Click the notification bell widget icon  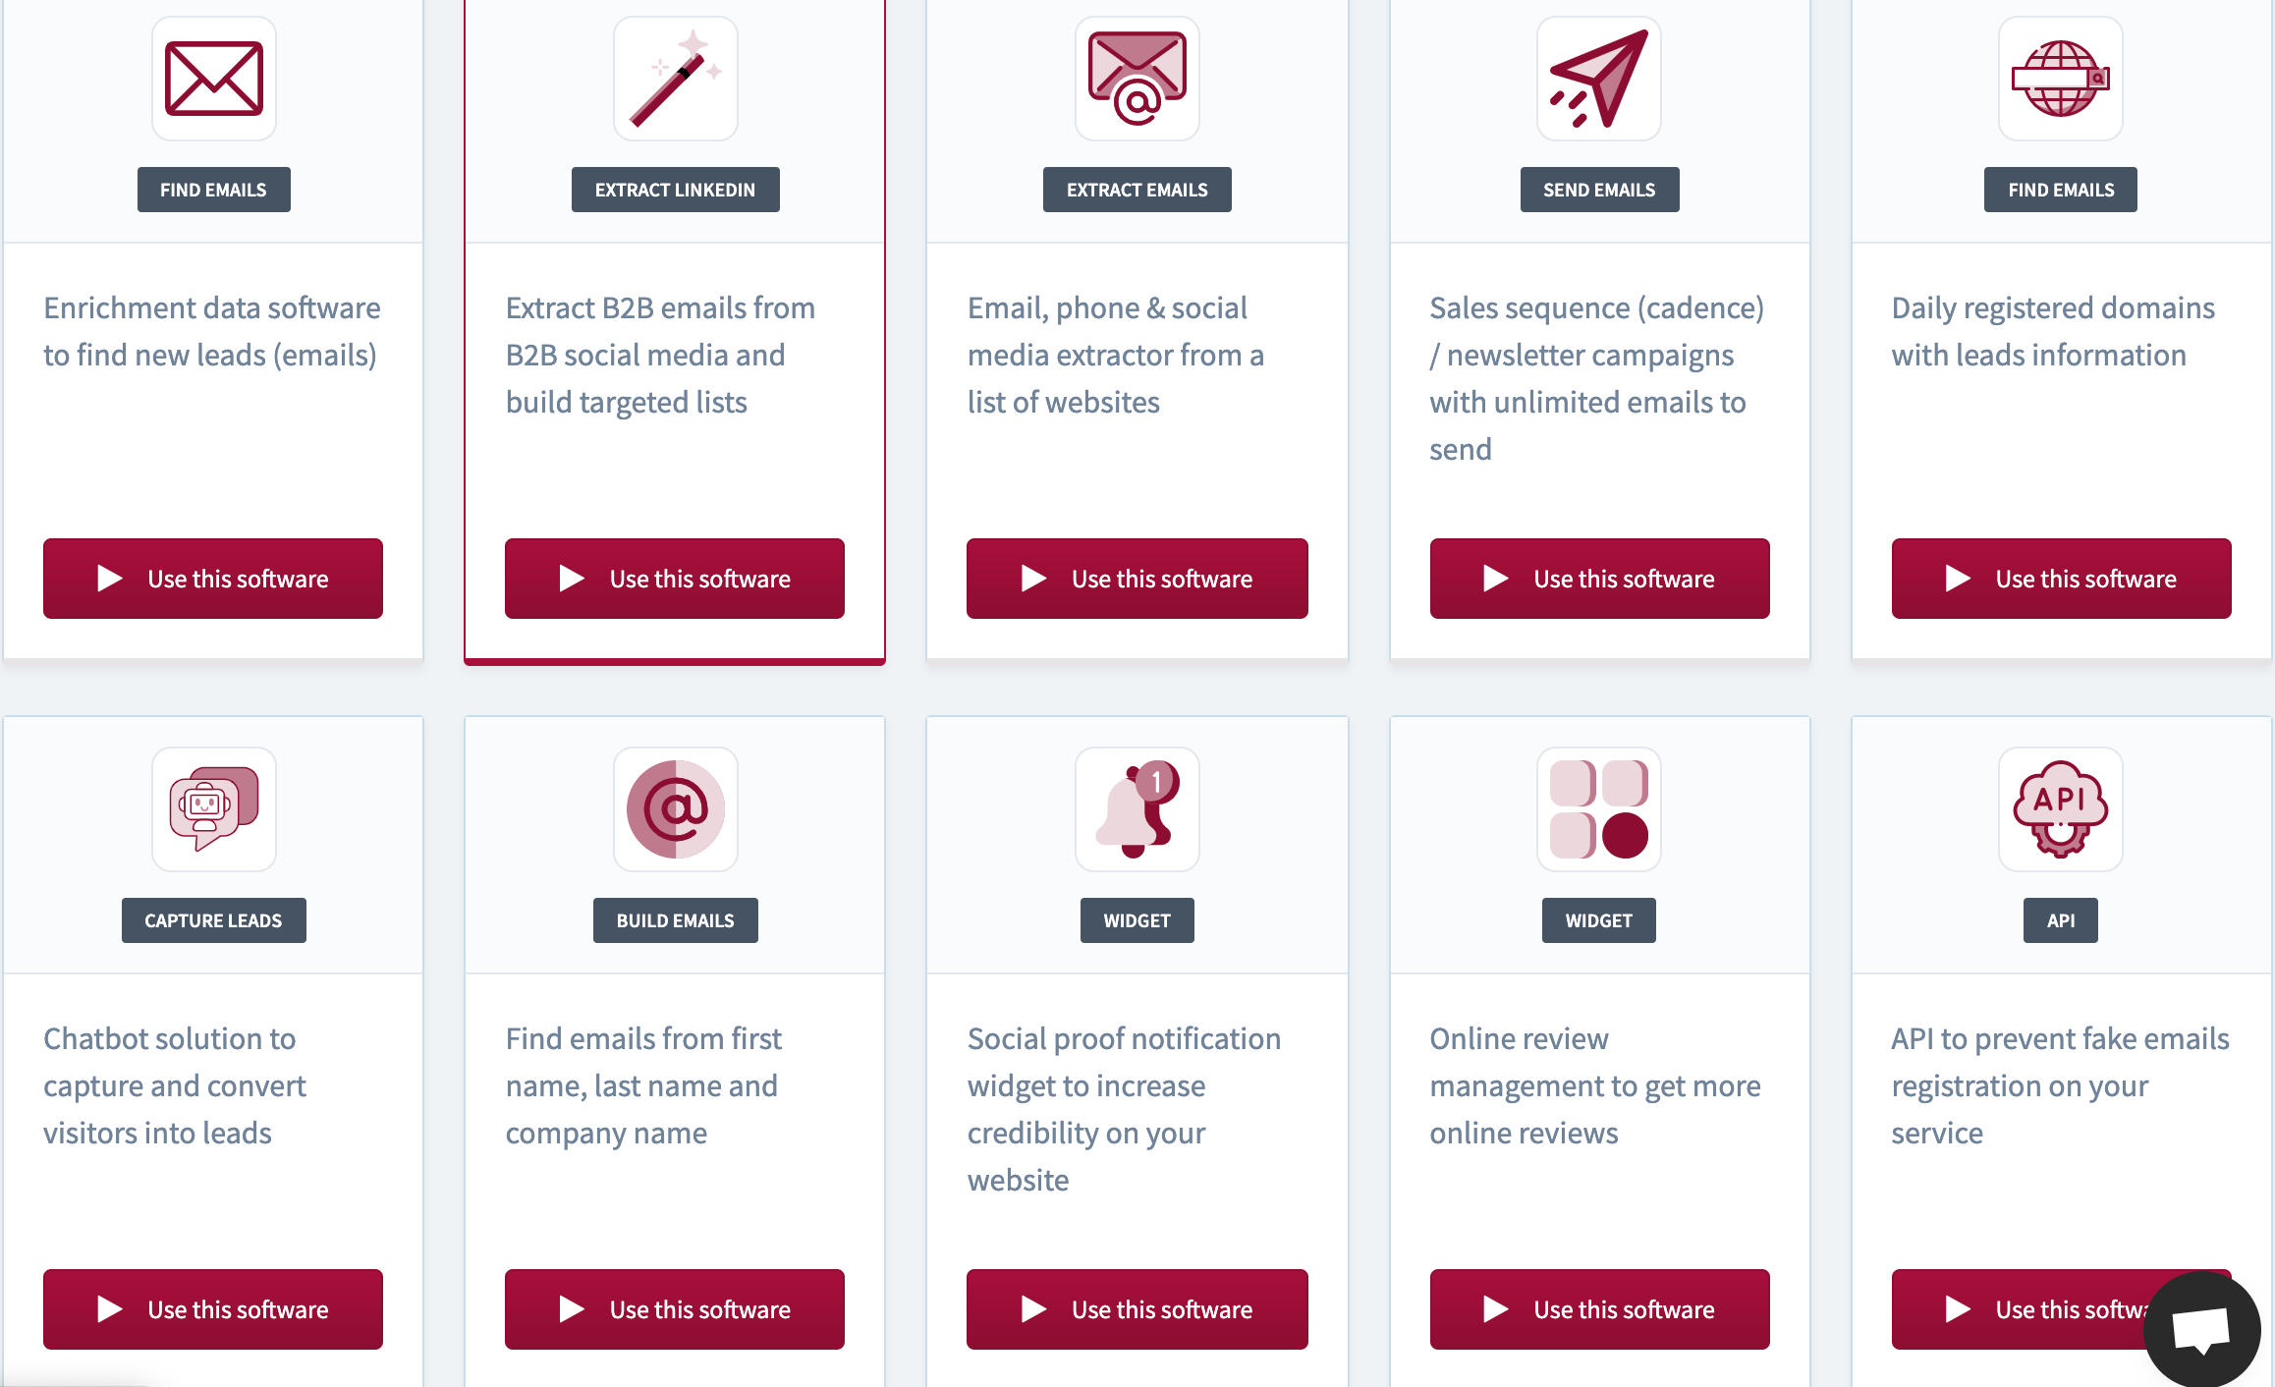[1137, 809]
